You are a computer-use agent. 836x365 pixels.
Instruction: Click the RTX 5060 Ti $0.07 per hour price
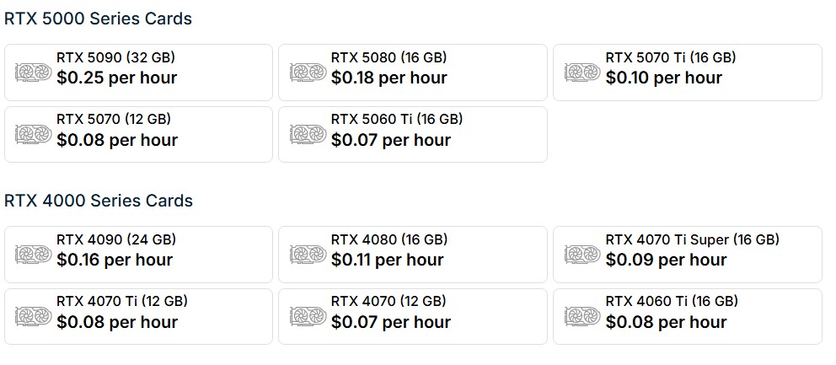click(390, 140)
